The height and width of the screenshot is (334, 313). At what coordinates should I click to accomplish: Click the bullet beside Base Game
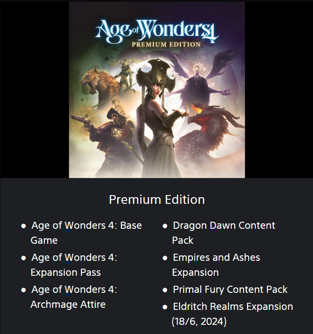(x=24, y=226)
